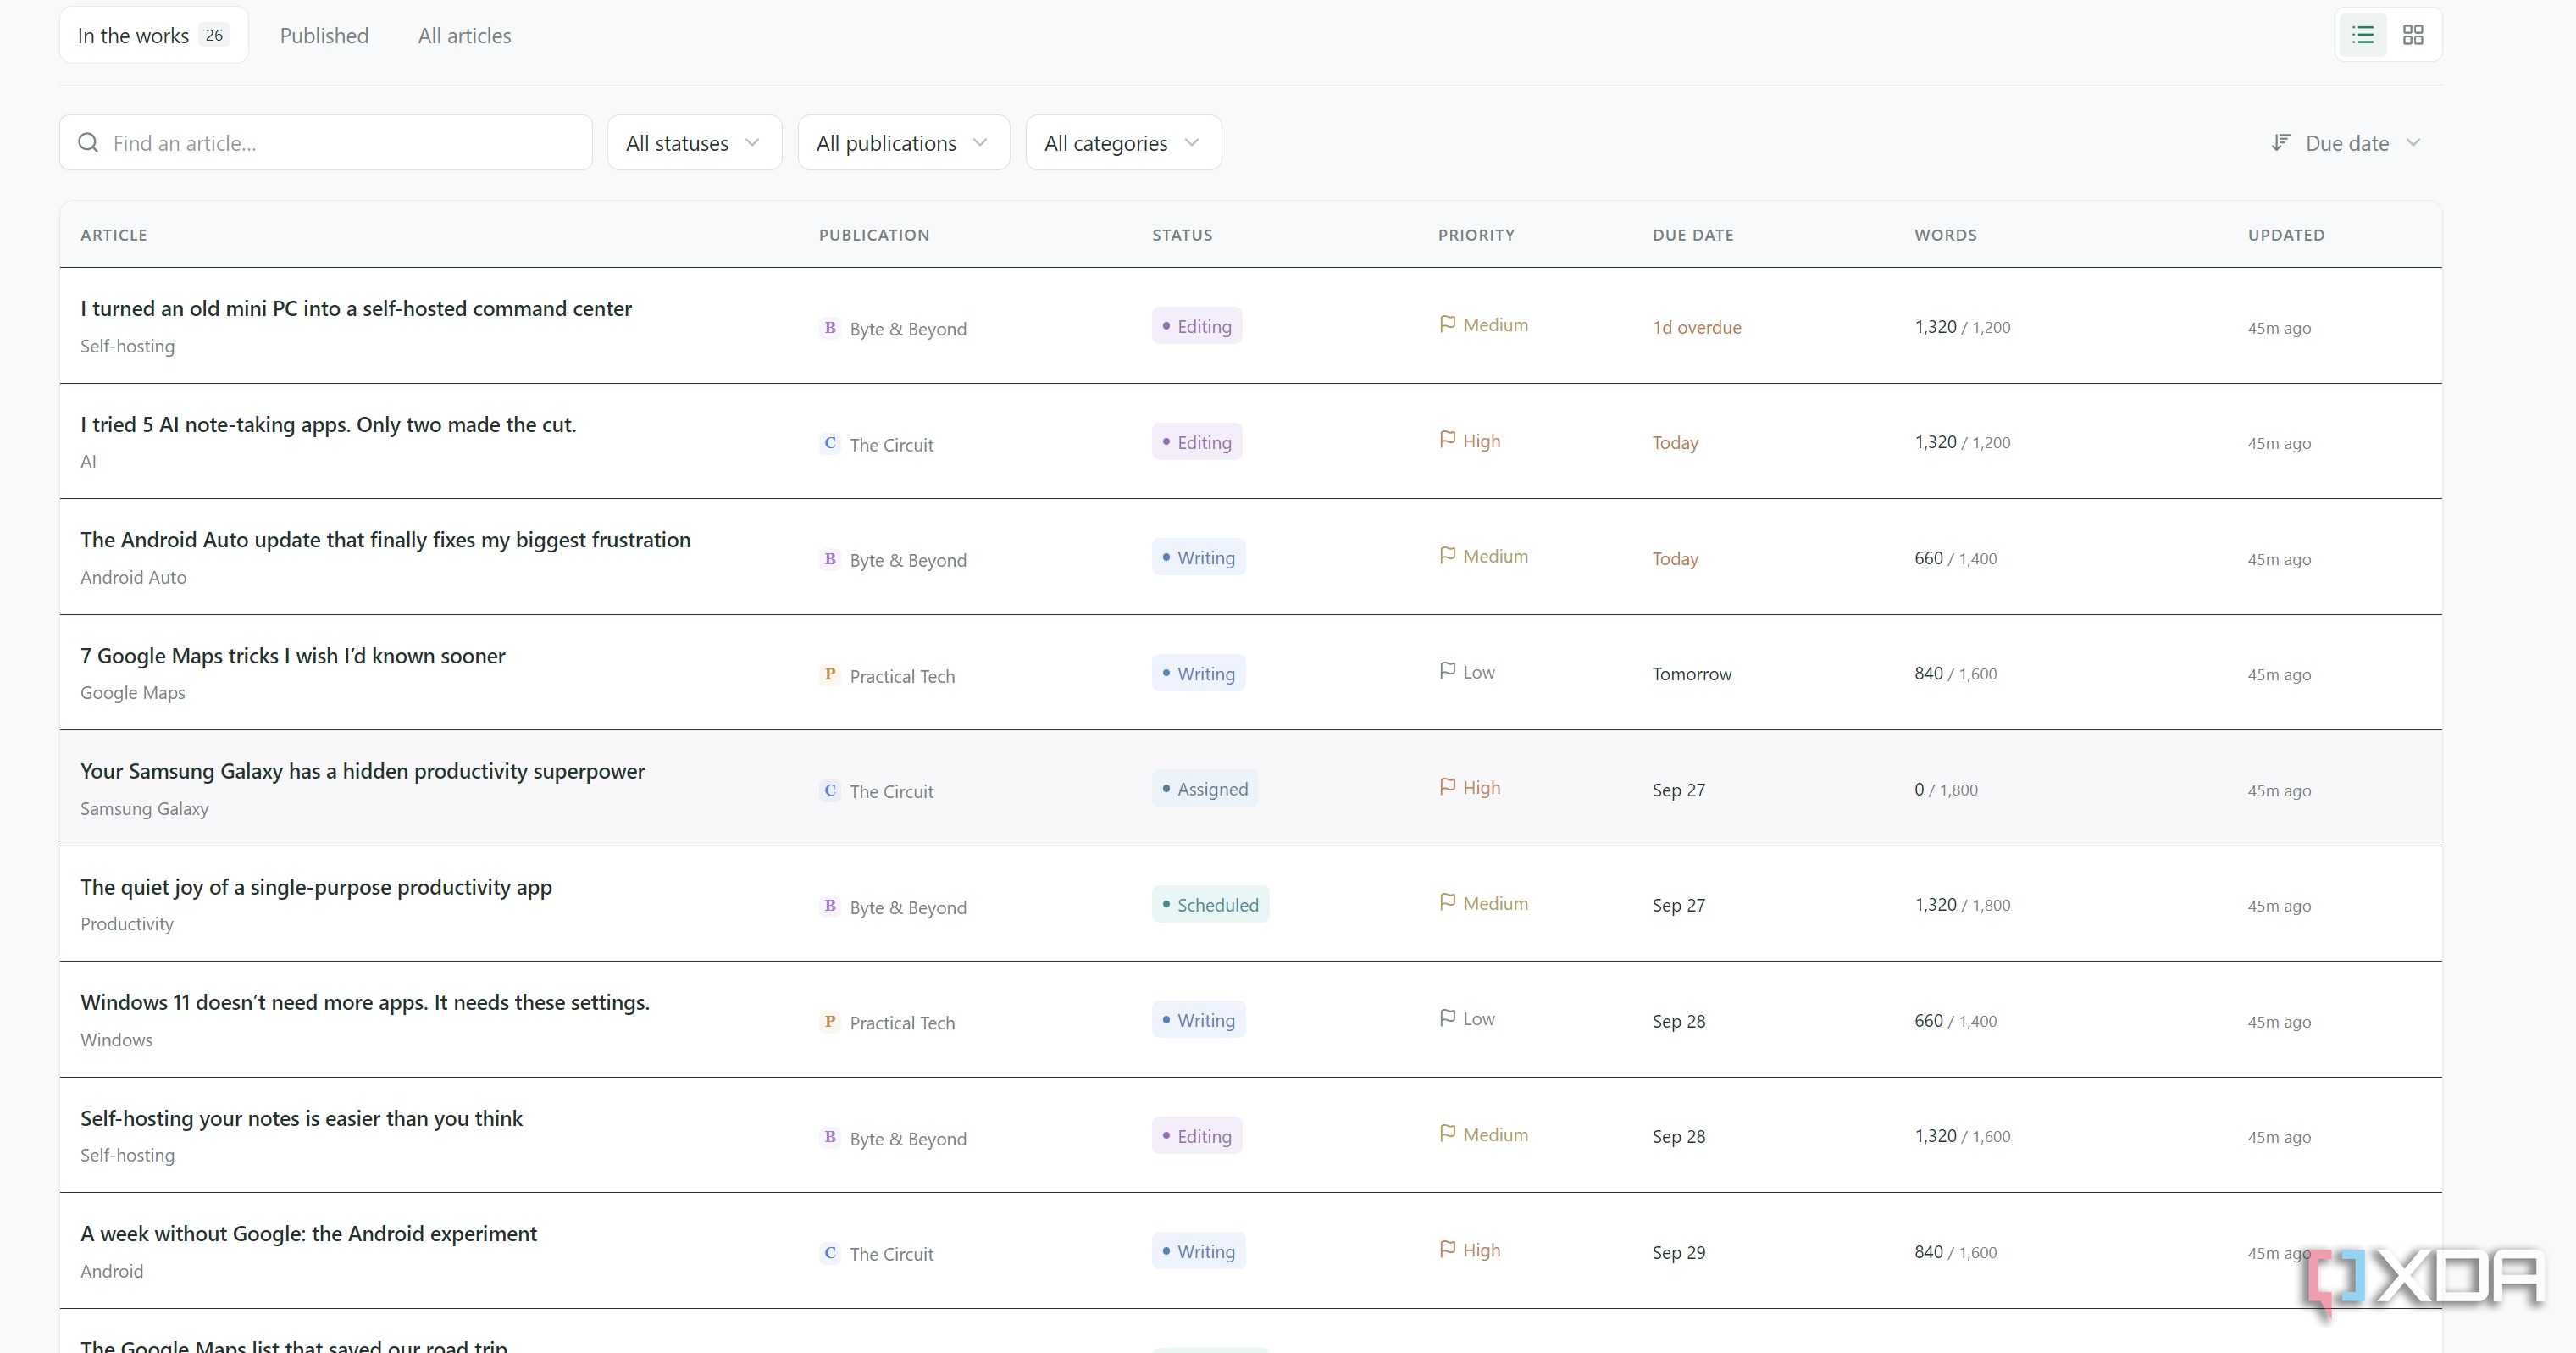Switch to the All articles tab

coord(464,36)
